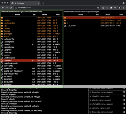Click the browser back arrow
126x114 pixels.
point(3,8)
